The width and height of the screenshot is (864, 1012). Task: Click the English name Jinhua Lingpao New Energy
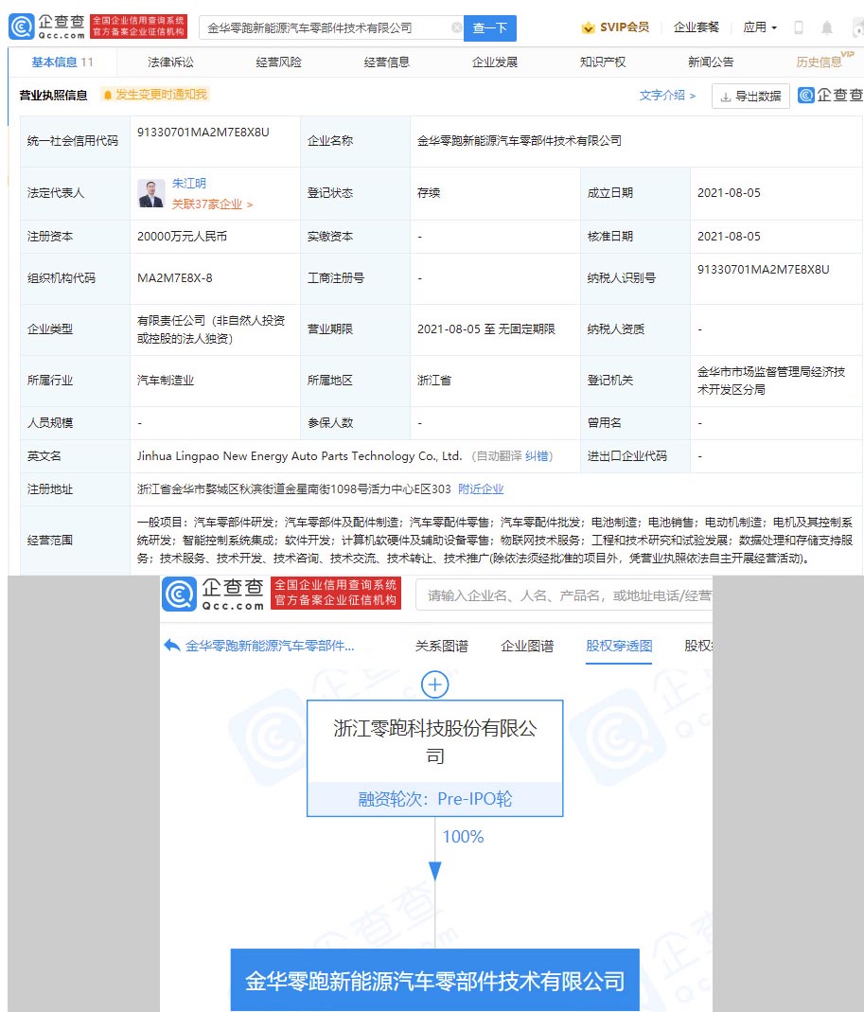click(299, 456)
